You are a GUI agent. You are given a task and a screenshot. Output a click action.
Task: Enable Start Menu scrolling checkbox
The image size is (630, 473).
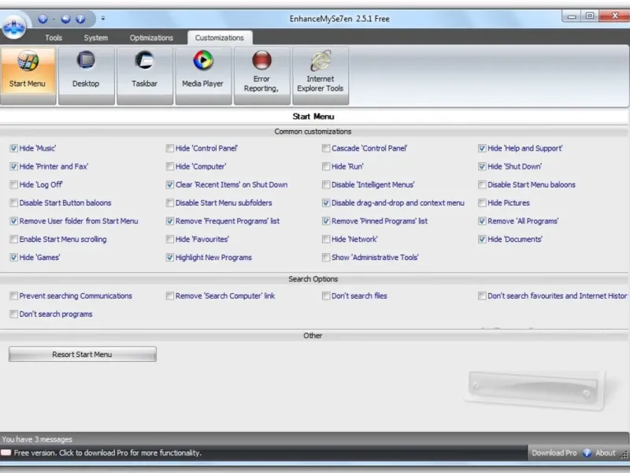pos(14,240)
